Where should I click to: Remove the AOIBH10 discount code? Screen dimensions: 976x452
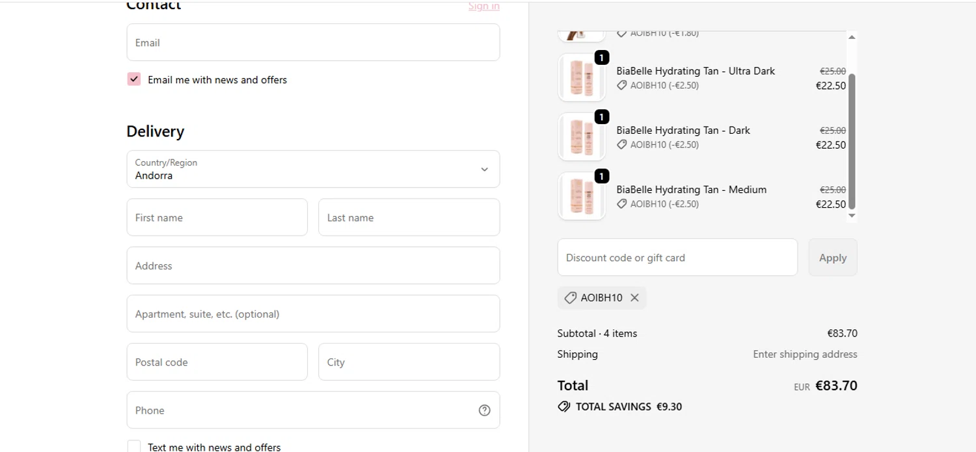[634, 297]
